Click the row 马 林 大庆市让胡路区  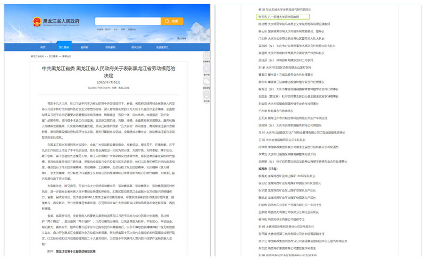302,132
